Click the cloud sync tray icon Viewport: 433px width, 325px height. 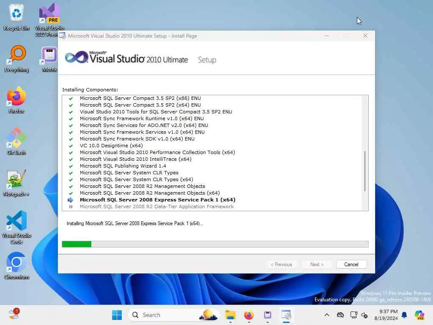pos(340,315)
